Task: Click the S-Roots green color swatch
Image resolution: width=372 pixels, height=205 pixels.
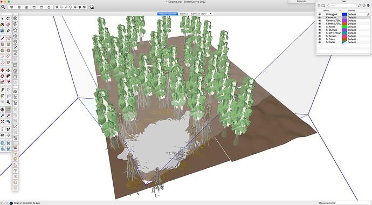Action: pos(345,27)
